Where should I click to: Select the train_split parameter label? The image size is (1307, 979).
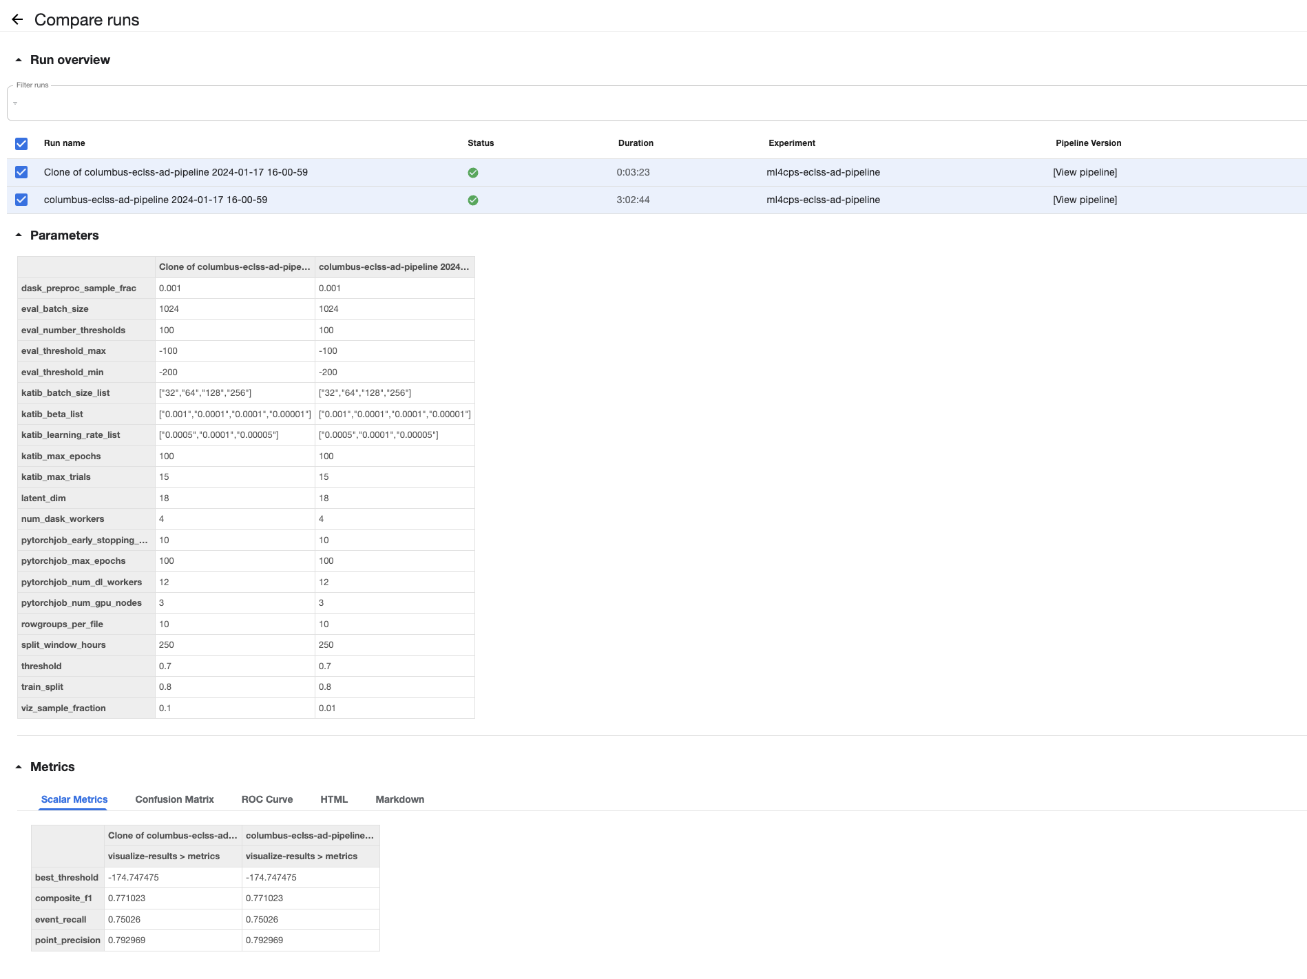42,687
